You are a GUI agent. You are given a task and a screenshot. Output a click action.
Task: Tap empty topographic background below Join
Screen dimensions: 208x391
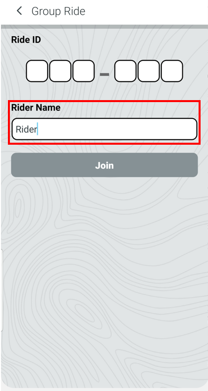104,275
